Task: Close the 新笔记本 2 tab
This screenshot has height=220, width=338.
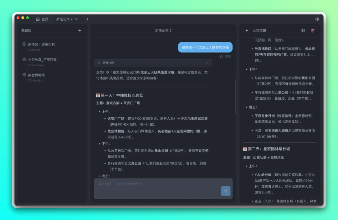Action: point(76,19)
